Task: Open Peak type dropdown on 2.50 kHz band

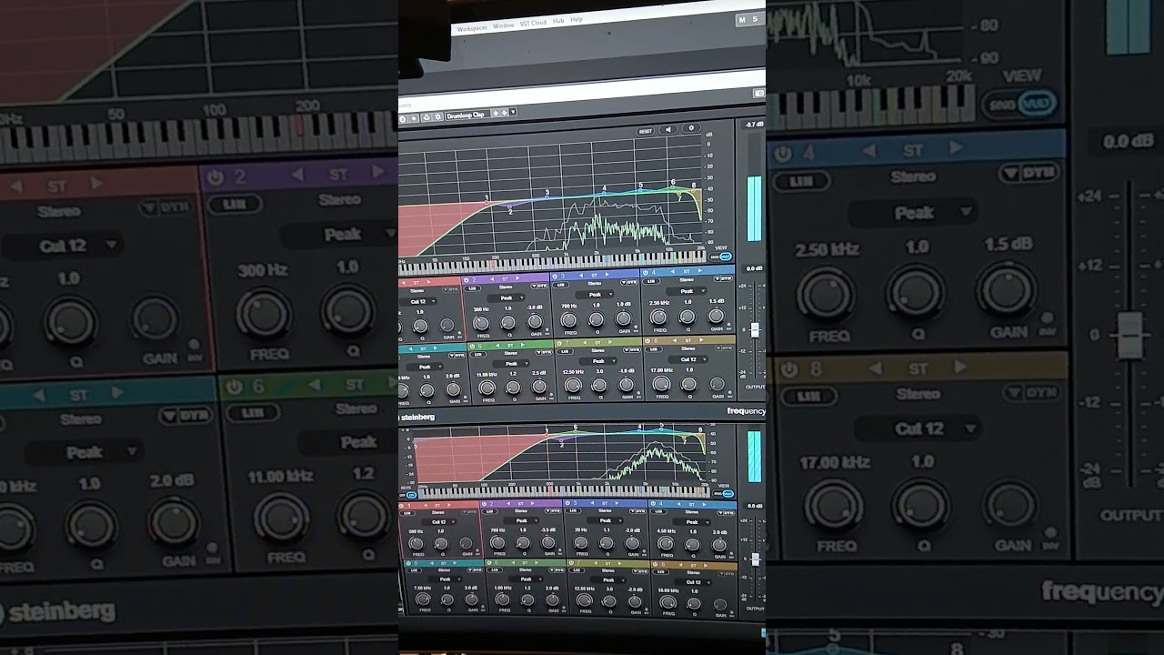Action: pyautogui.click(x=687, y=291)
